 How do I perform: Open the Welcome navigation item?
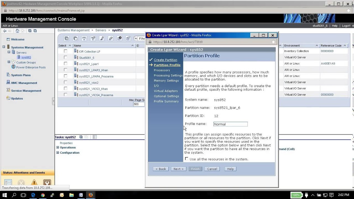click(x=18, y=40)
